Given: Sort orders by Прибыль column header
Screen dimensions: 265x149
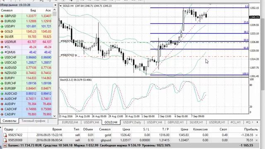Looking at the screenshot, I should click(251, 130).
